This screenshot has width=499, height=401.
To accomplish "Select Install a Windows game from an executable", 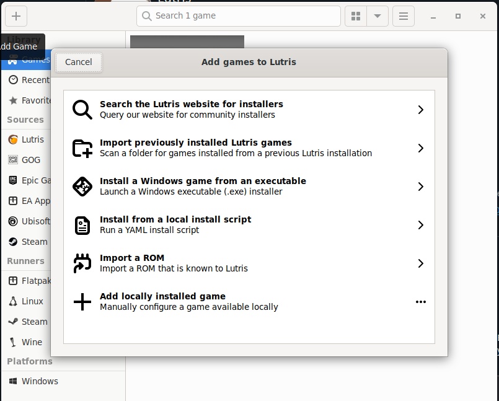I will pyautogui.click(x=249, y=187).
